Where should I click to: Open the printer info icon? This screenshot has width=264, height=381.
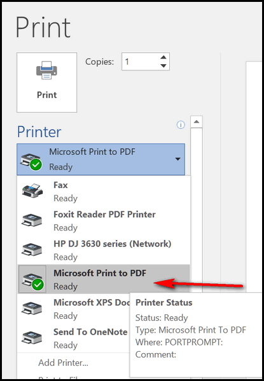pyautogui.click(x=181, y=125)
